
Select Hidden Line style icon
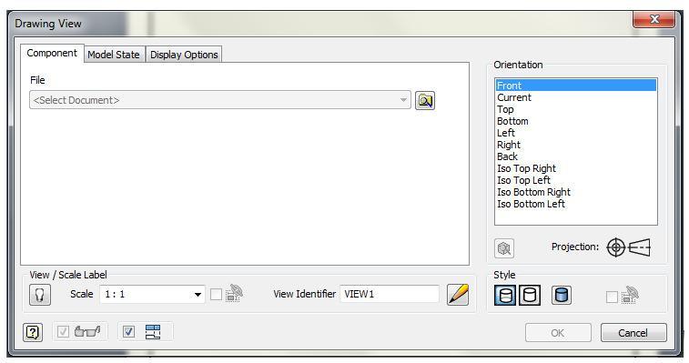click(505, 296)
